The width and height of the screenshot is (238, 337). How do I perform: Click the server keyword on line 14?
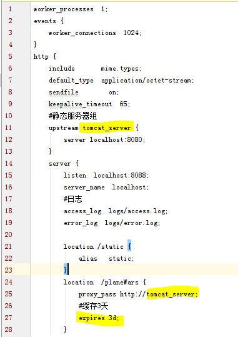[x=60, y=164]
